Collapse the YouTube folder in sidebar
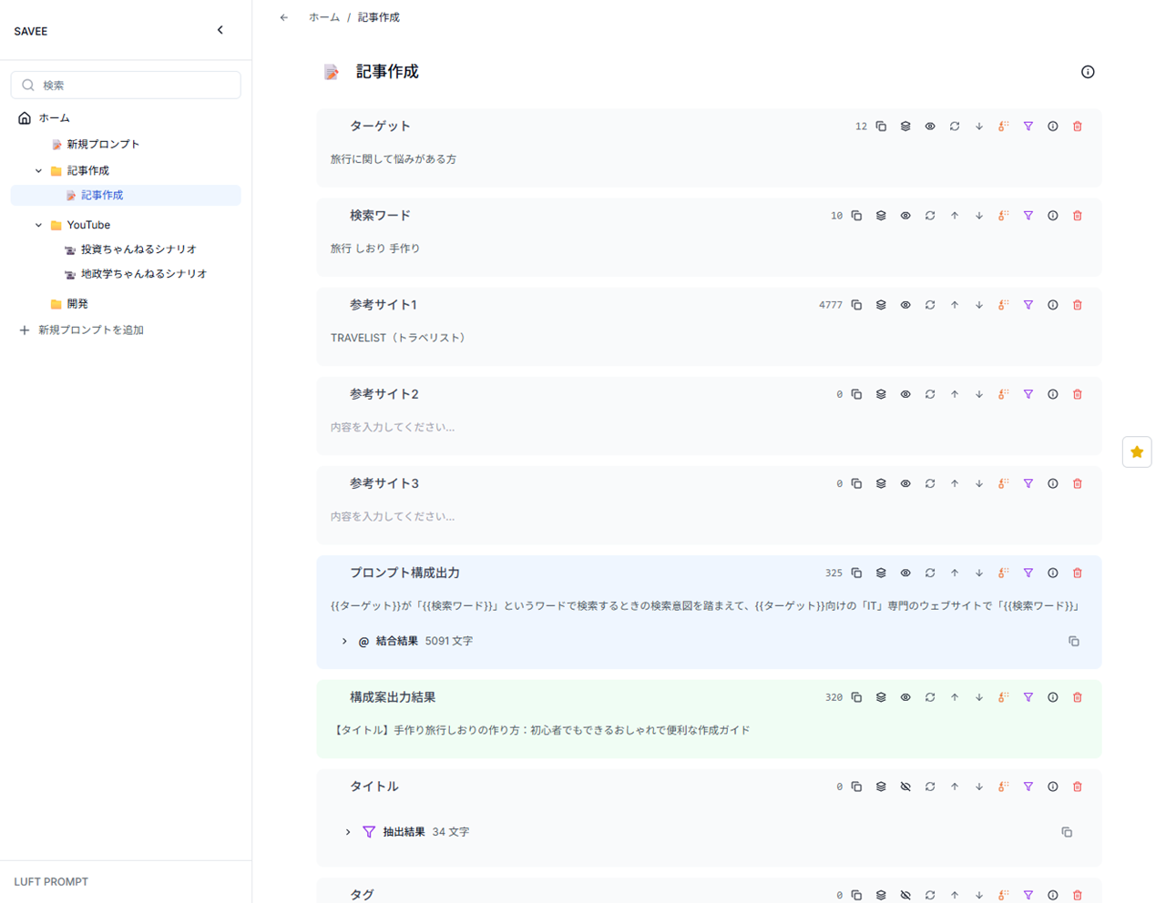 (38, 225)
